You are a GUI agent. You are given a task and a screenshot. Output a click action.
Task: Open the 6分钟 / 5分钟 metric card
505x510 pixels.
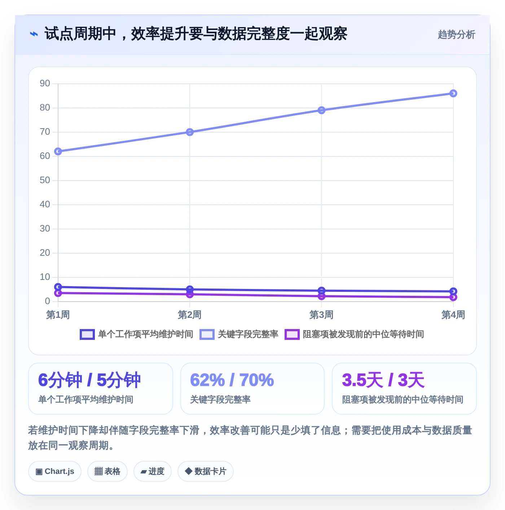click(x=101, y=389)
